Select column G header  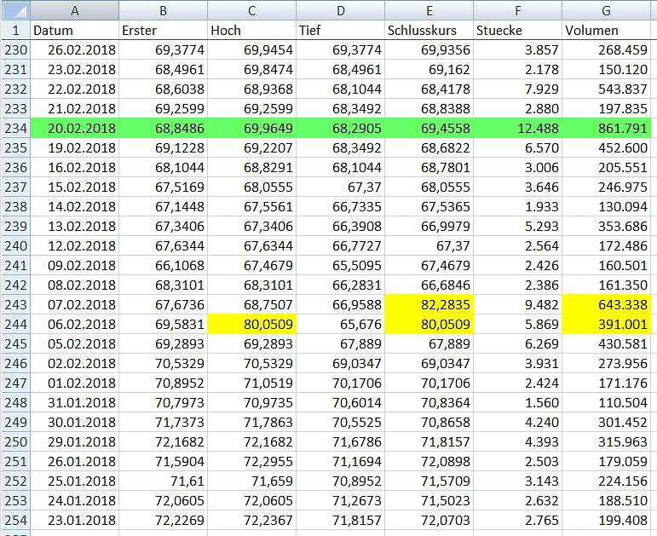pyautogui.click(x=607, y=10)
